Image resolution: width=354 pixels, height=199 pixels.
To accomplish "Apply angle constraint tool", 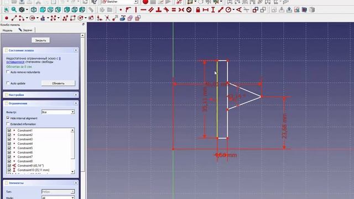I will (x=239, y=10).
